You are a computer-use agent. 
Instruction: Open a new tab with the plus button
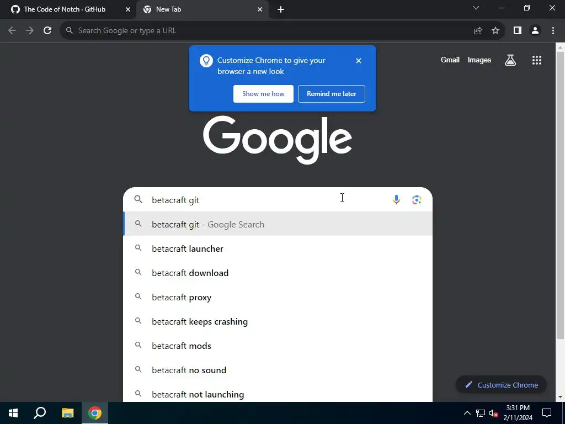tap(281, 9)
